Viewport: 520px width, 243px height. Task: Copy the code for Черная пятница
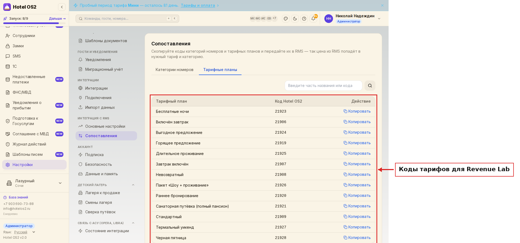click(x=357, y=238)
